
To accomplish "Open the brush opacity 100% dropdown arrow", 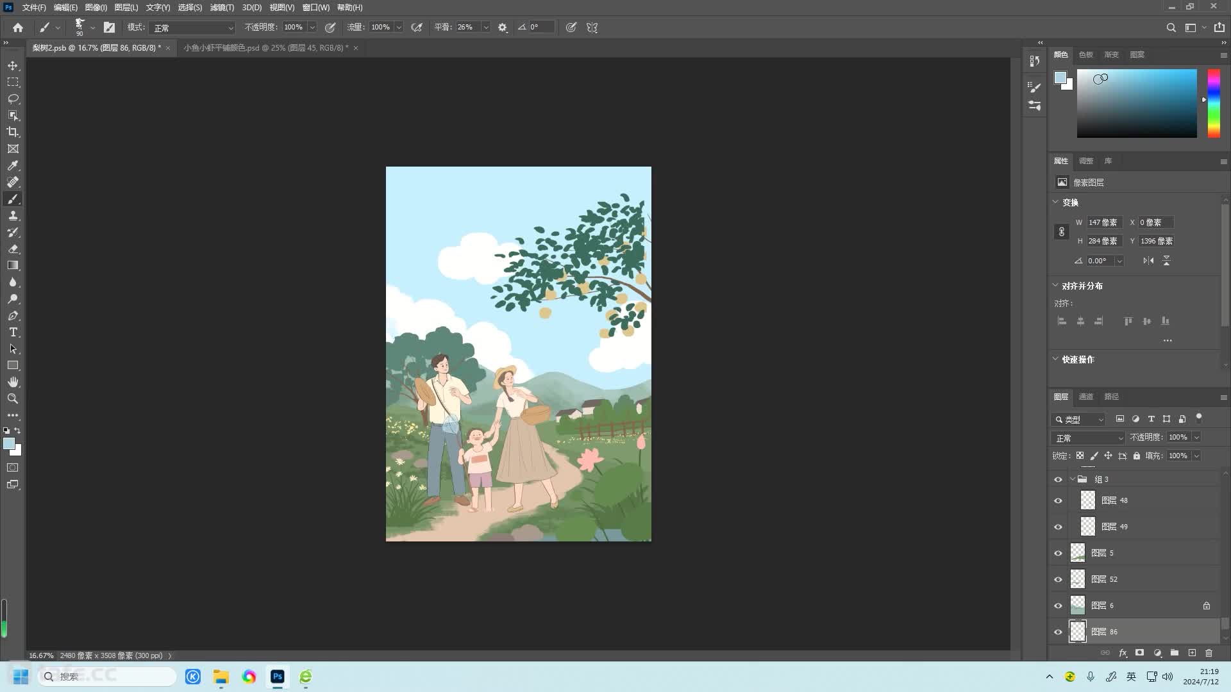I will 312,28.
